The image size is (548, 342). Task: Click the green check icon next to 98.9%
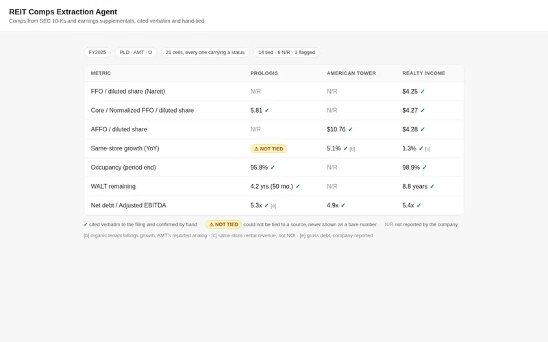(424, 168)
